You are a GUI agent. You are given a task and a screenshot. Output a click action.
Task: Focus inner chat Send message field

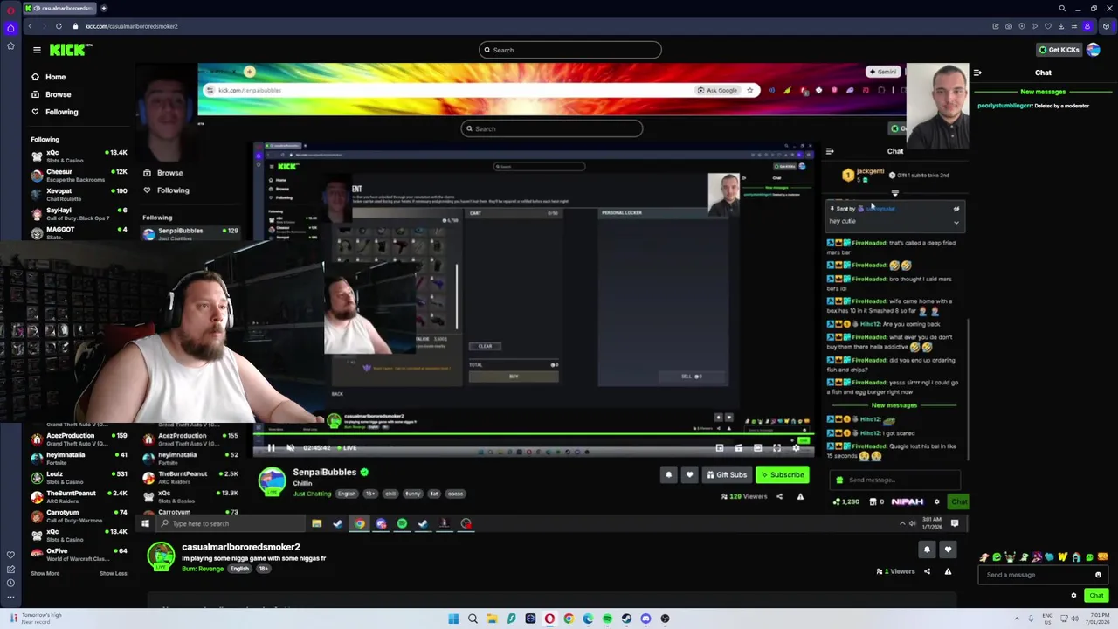point(897,480)
